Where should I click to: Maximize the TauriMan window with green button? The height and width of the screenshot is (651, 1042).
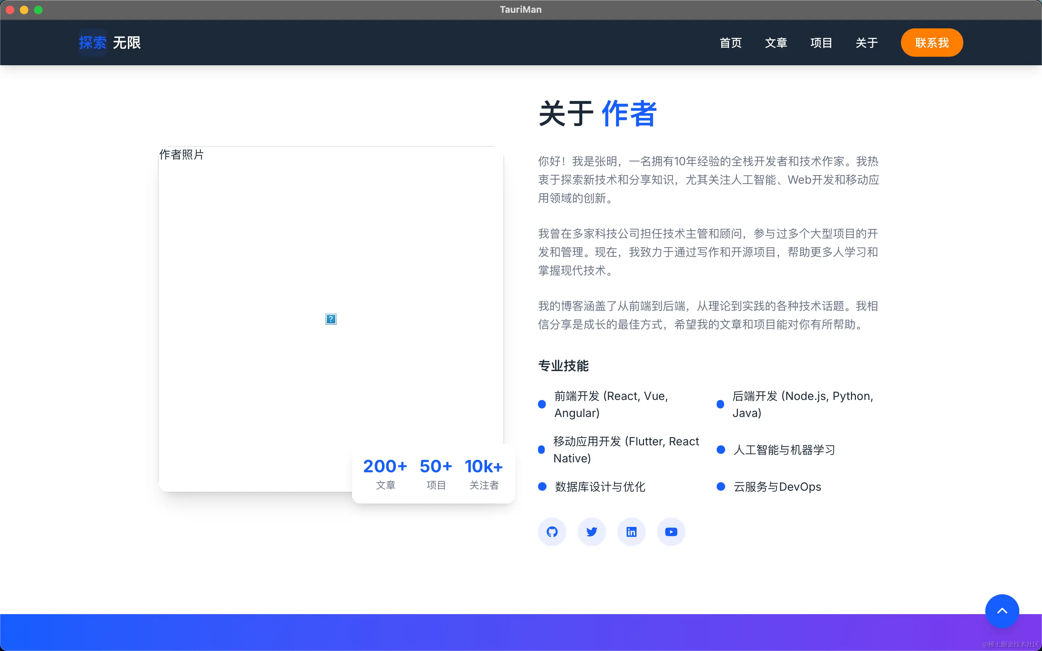(38, 10)
